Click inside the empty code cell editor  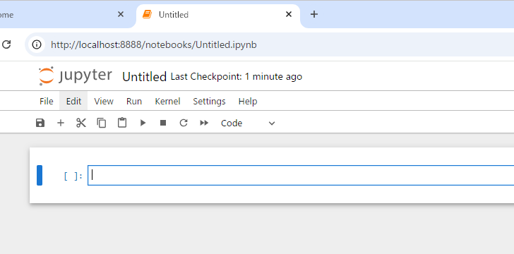301,176
